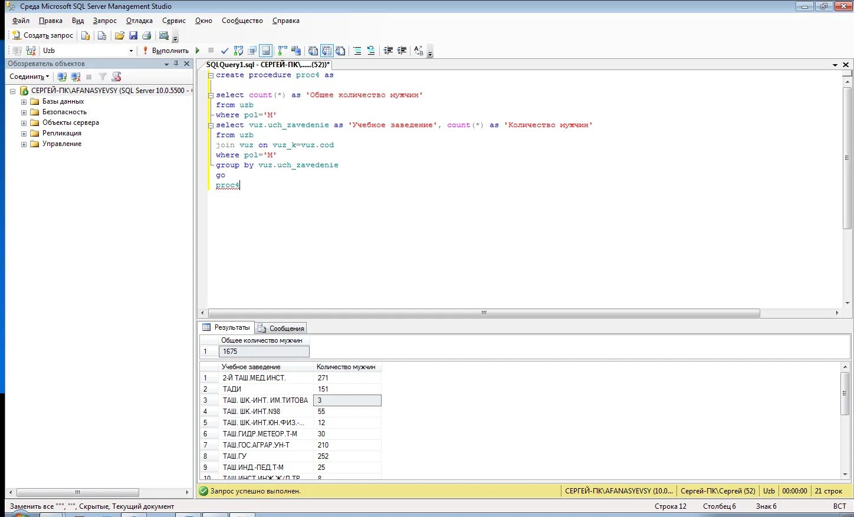This screenshot has width=854, height=517.
Task: Open the Сервис menu
Action: coord(174,21)
